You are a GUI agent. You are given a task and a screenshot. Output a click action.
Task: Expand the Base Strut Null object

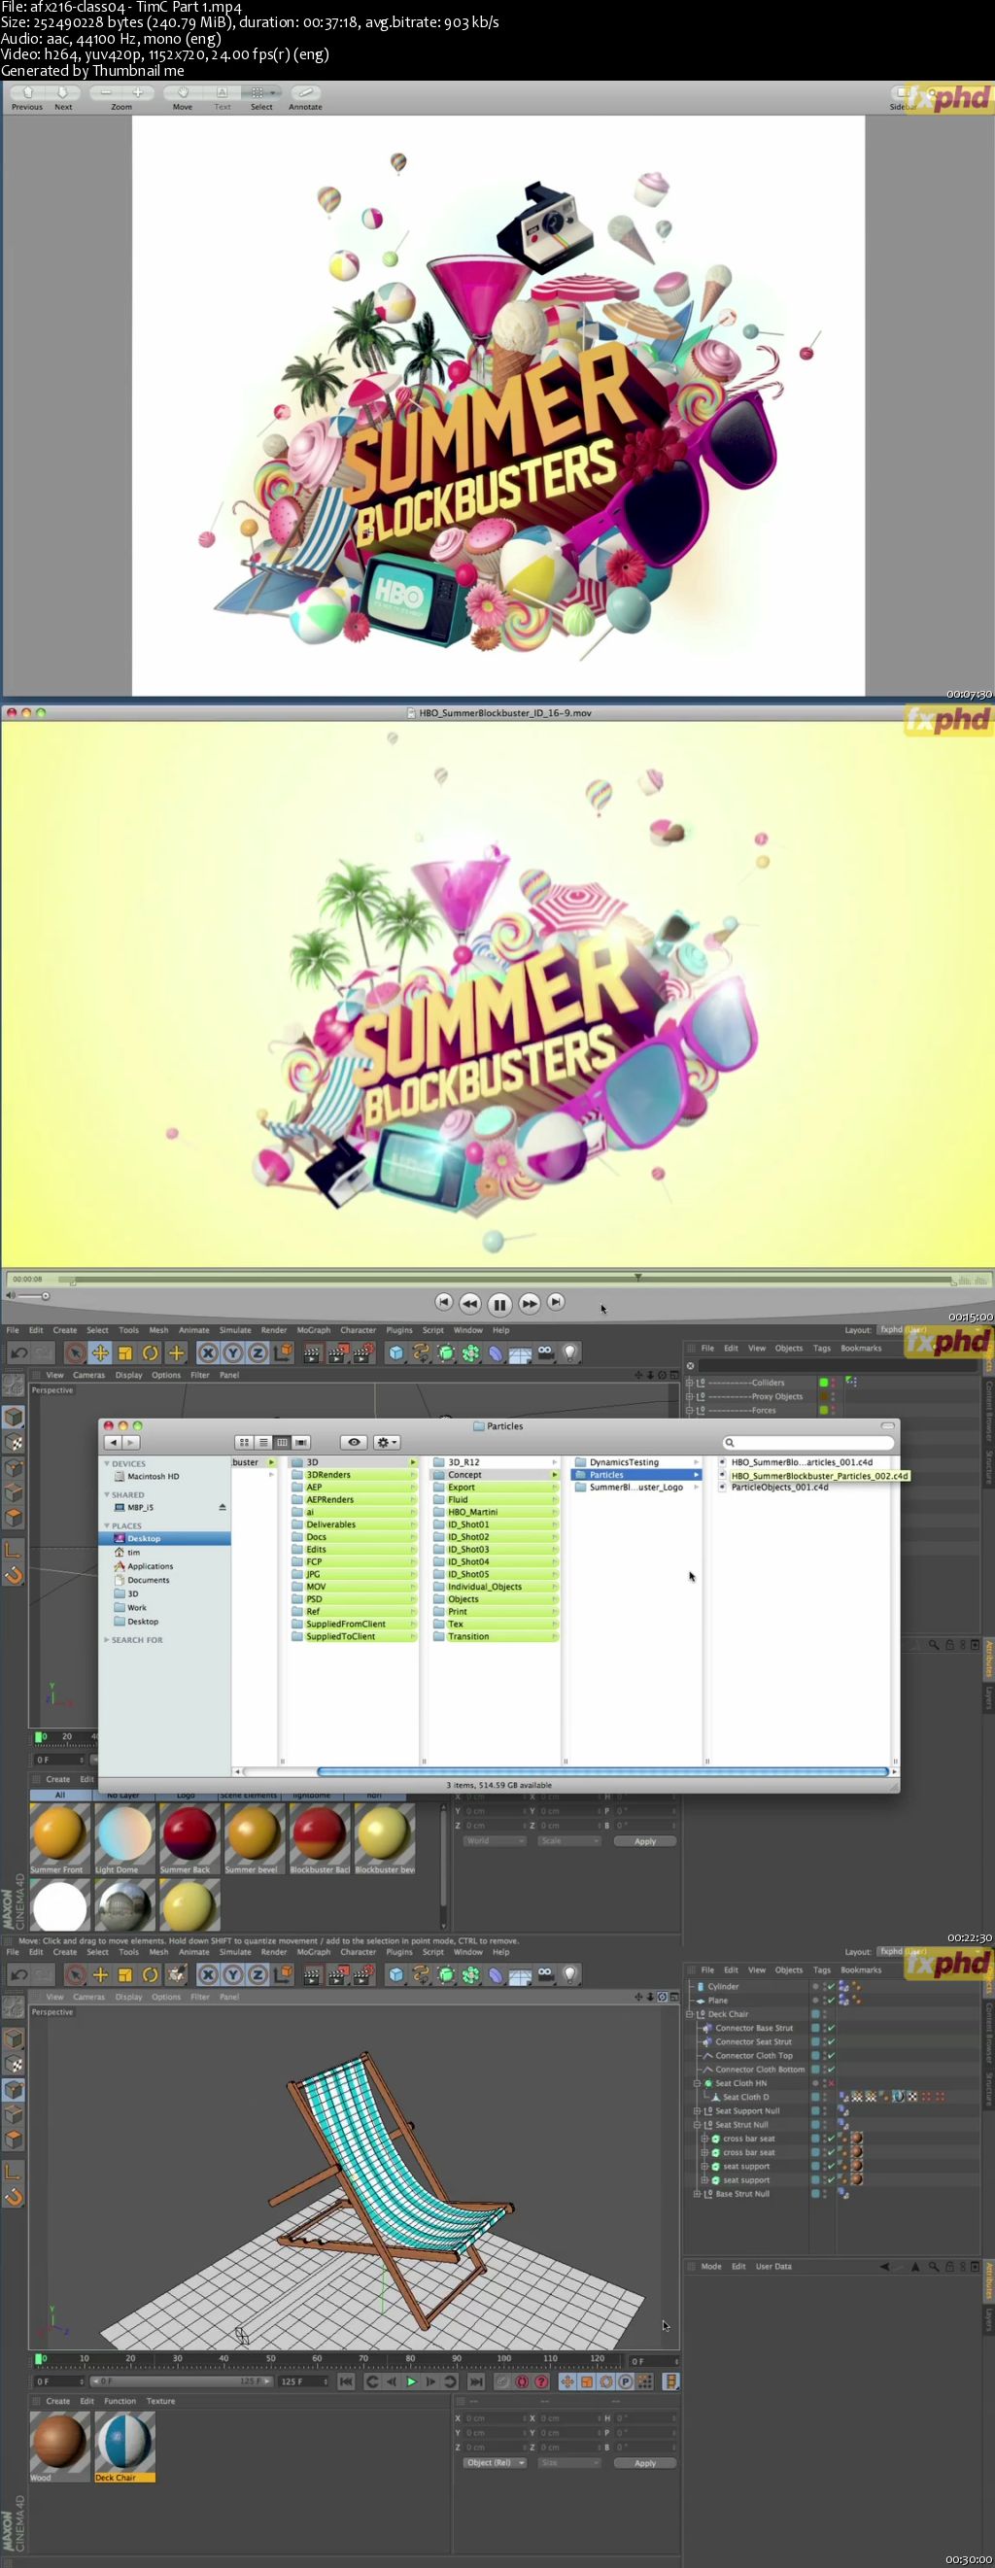point(696,2193)
